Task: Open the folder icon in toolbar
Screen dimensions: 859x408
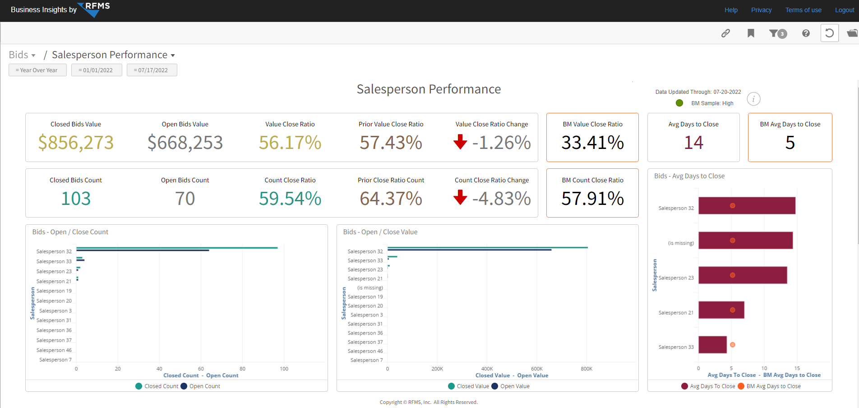Action: (x=852, y=33)
